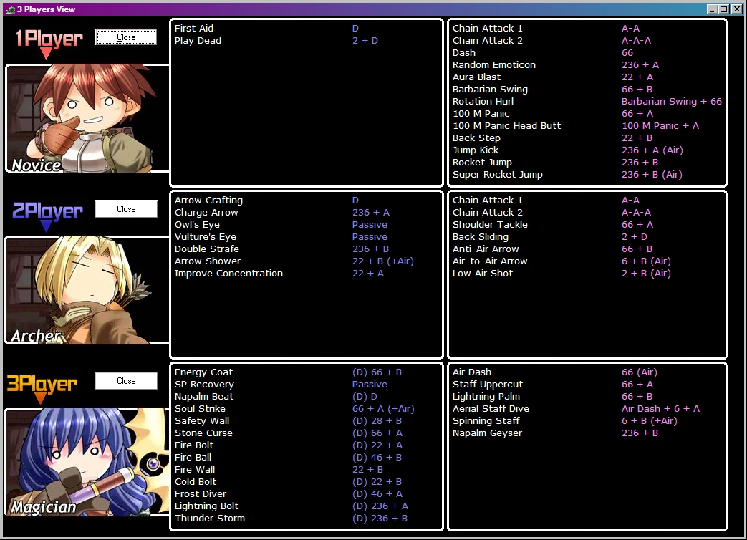Click the Magician character portrait
Viewport: 747px width, 540px height.
(x=87, y=462)
